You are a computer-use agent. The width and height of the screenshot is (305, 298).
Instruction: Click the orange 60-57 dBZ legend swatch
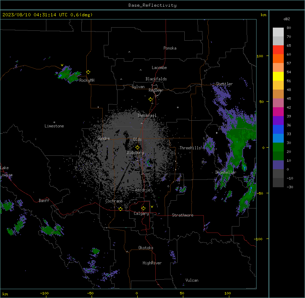tap(278, 58)
